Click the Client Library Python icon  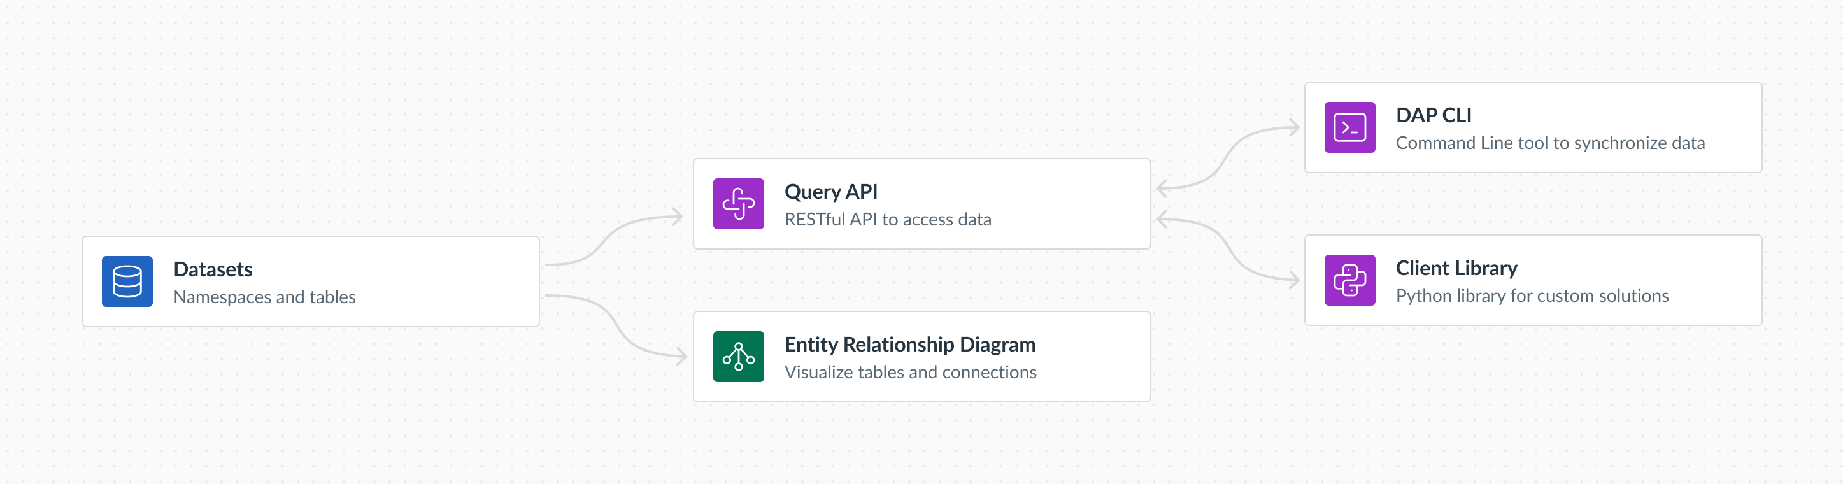click(1349, 280)
